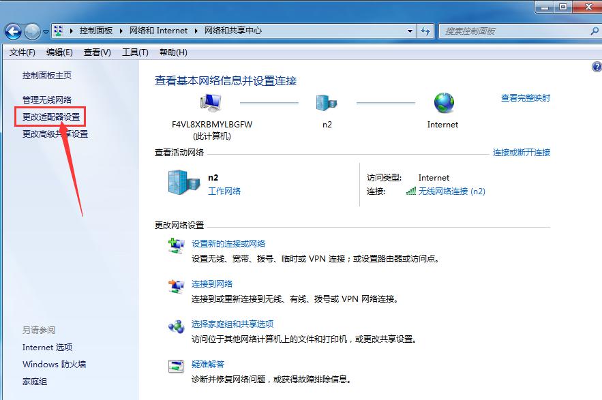Click 更改适配器设置 link

click(x=51, y=117)
